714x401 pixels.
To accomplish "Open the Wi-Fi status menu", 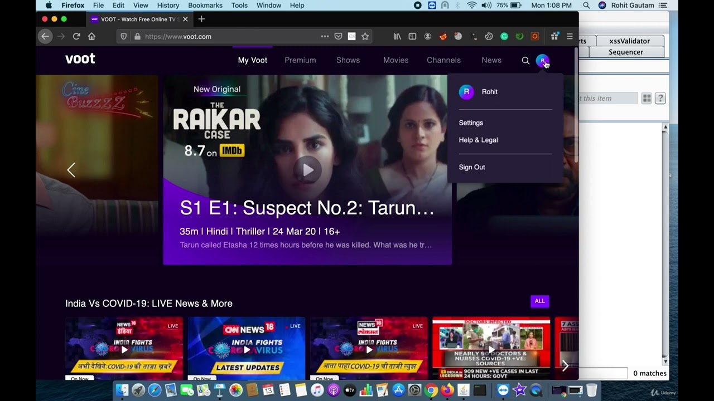I will pos(472,5).
